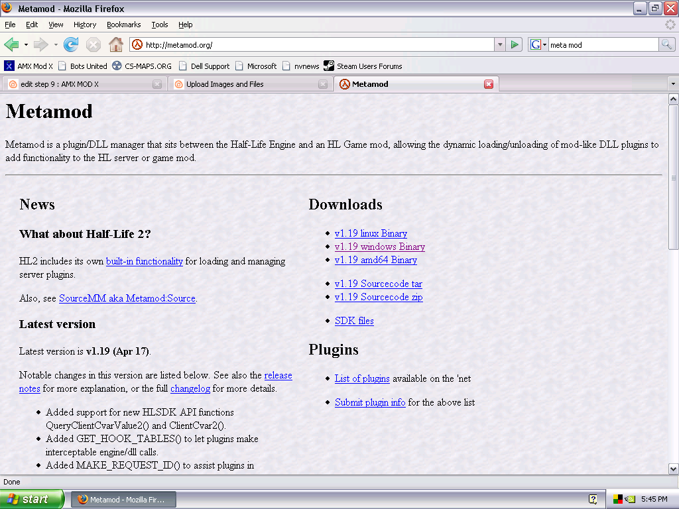679x509 pixels.
Task: Download v1.19 amd64 Binary
Action: point(376,260)
